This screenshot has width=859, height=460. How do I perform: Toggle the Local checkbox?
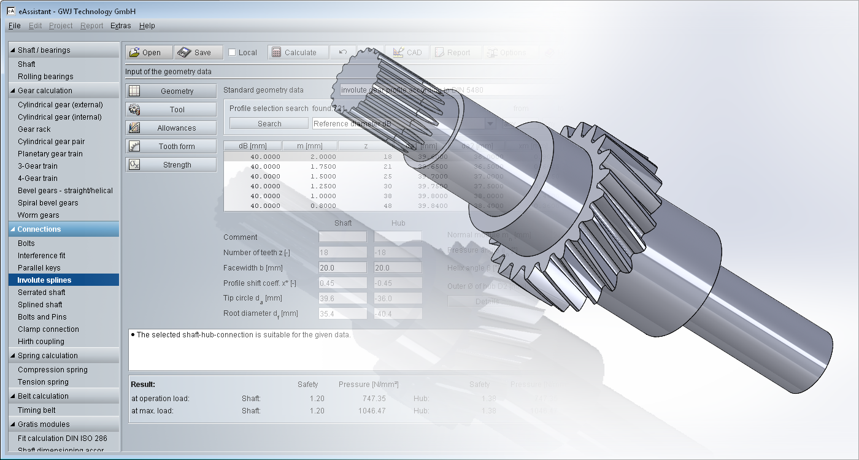[232, 53]
